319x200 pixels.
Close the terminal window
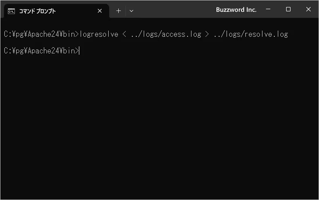[308, 10]
